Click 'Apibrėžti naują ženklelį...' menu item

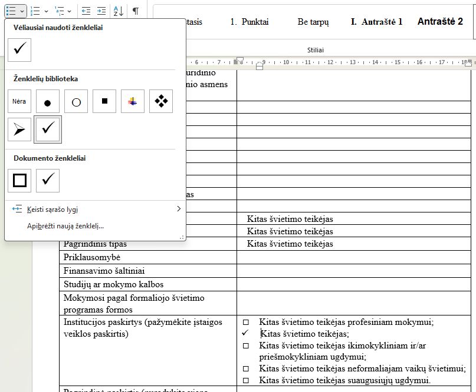click(65, 225)
